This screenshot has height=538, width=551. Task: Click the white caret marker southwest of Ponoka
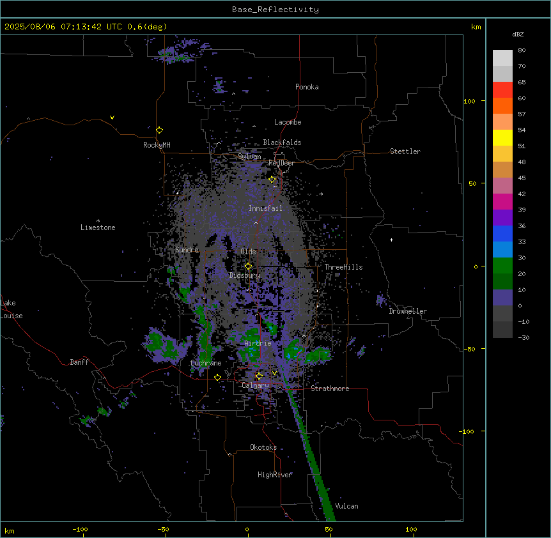234,94
